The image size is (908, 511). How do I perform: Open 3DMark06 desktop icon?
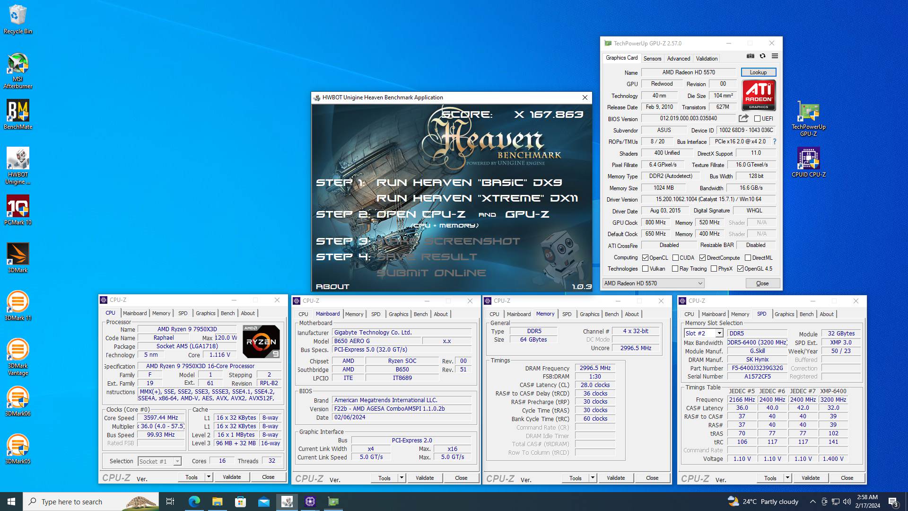click(17, 401)
